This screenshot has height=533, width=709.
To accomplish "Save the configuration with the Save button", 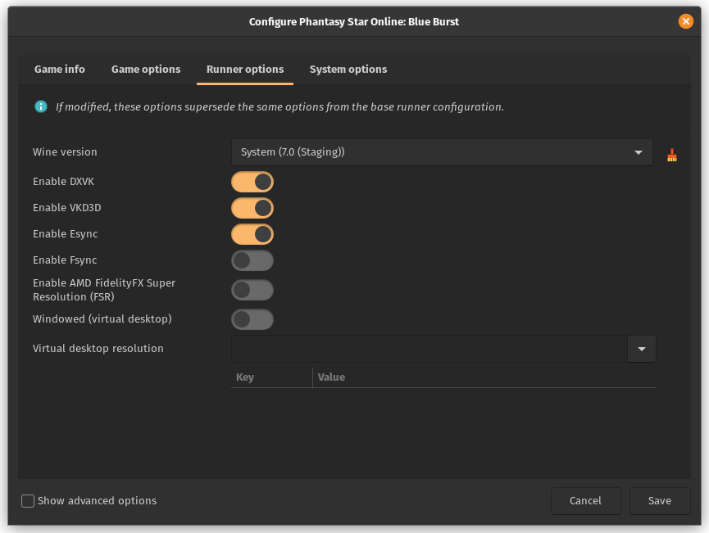I will click(x=660, y=501).
